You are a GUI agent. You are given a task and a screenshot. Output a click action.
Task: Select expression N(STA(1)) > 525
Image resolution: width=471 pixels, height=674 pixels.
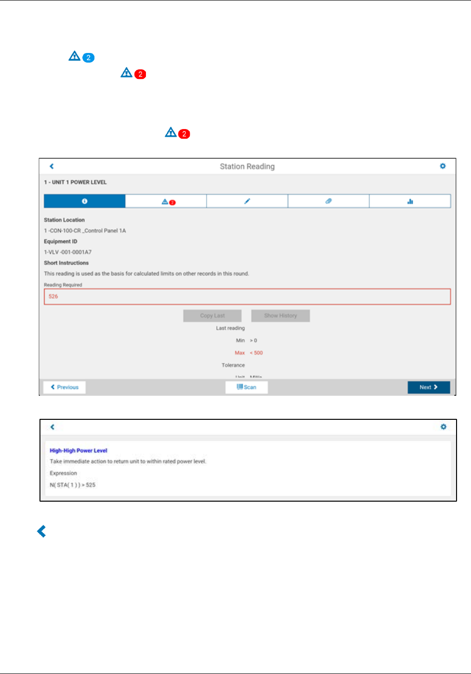click(x=73, y=485)
